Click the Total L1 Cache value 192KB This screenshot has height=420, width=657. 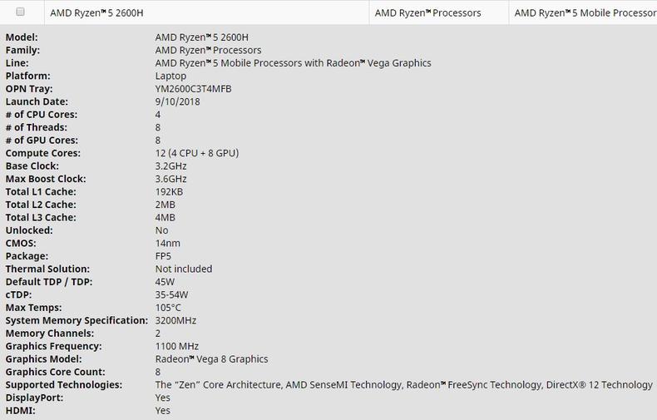[169, 192]
